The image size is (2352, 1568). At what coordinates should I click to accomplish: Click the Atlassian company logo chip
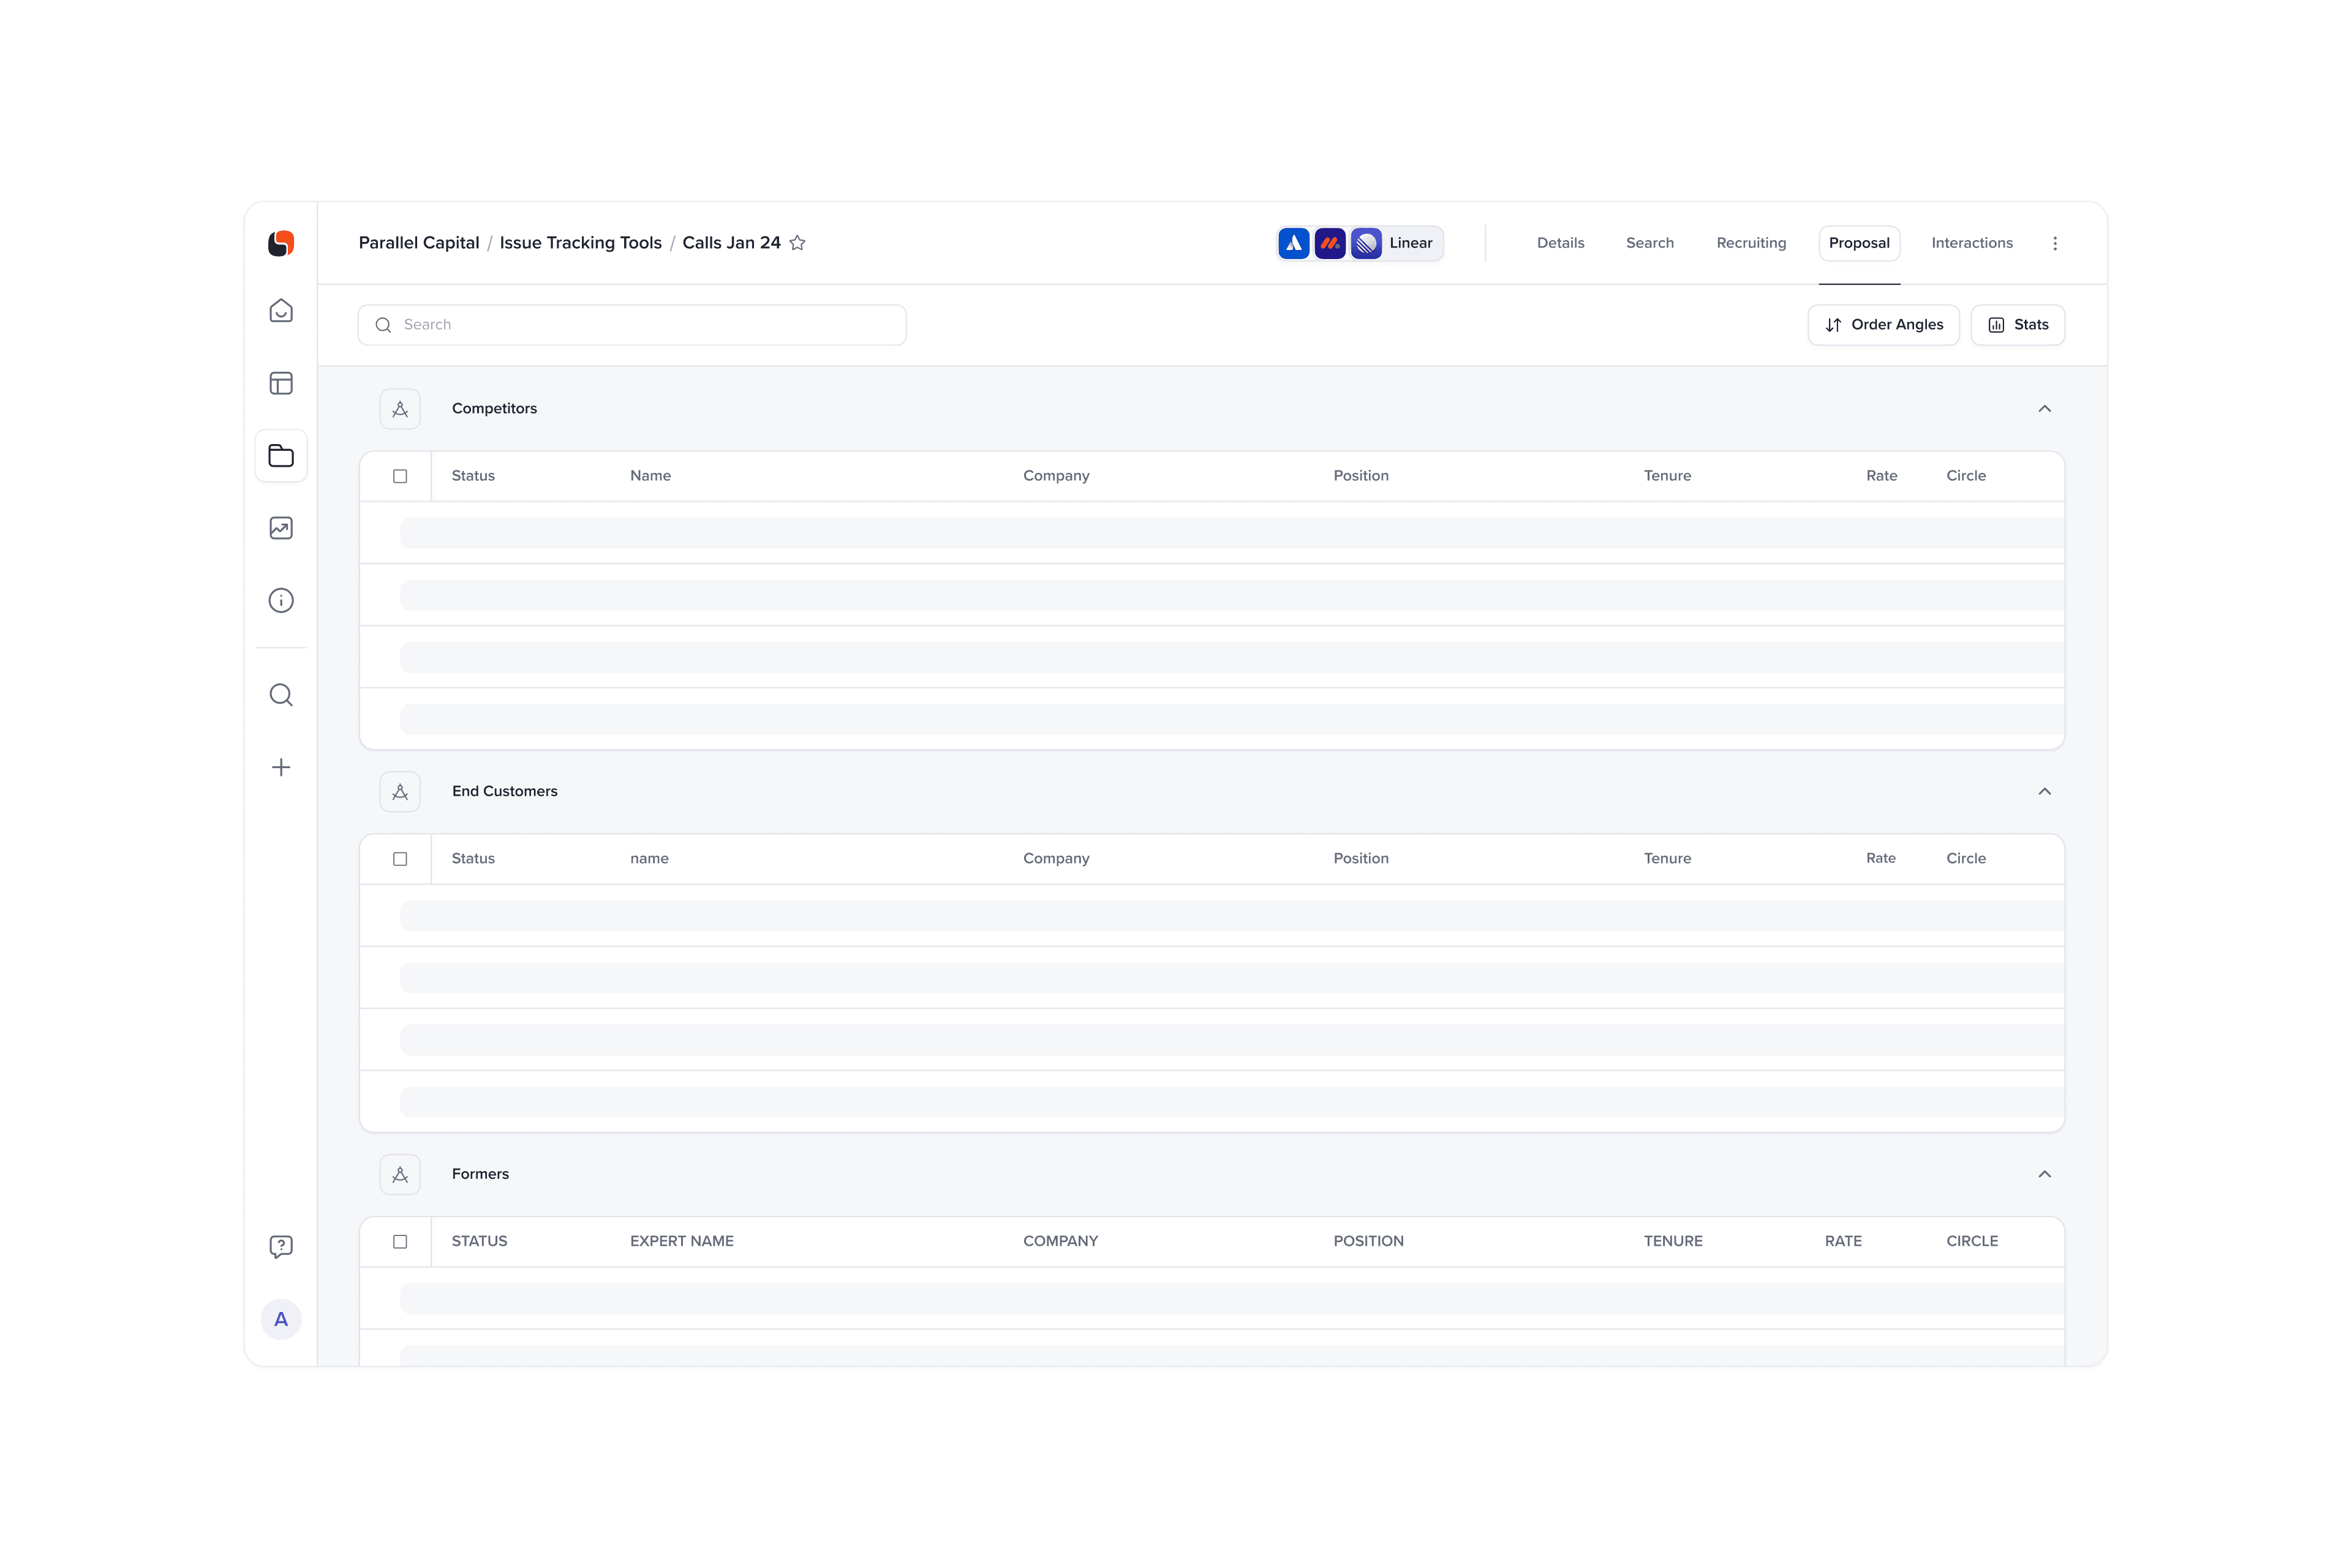tap(1294, 243)
